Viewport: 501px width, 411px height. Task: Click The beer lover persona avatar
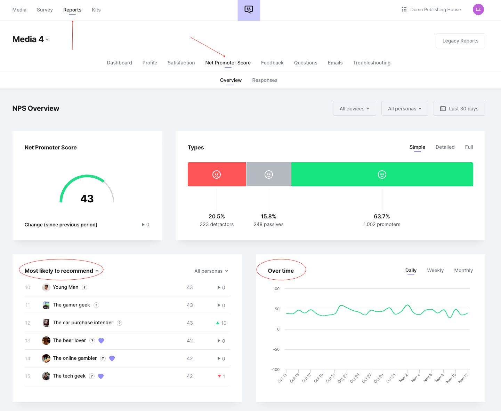[46, 341]
